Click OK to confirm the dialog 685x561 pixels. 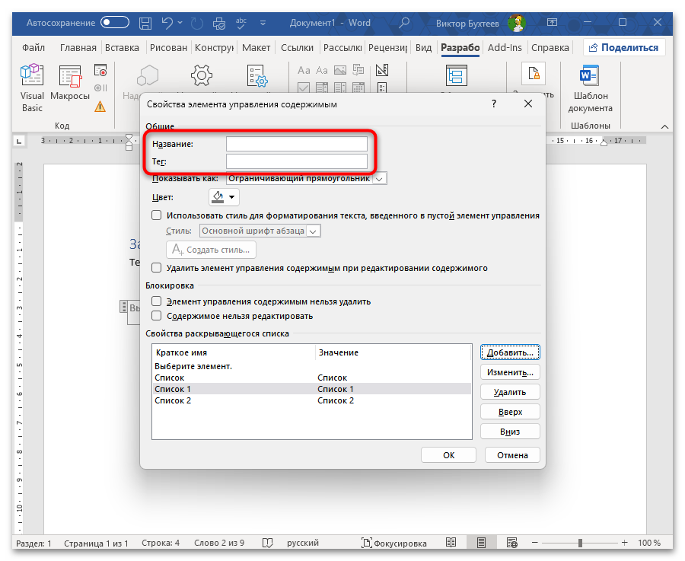point(448,455)
